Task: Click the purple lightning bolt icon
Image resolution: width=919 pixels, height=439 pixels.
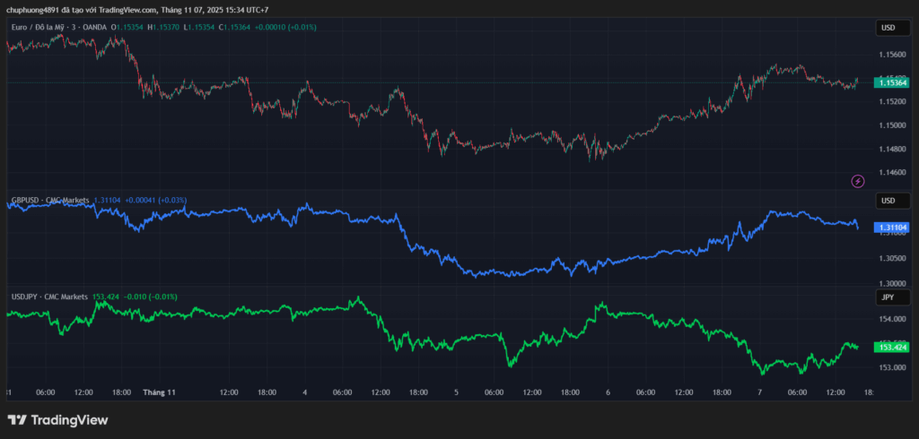Action: [857, 181]
